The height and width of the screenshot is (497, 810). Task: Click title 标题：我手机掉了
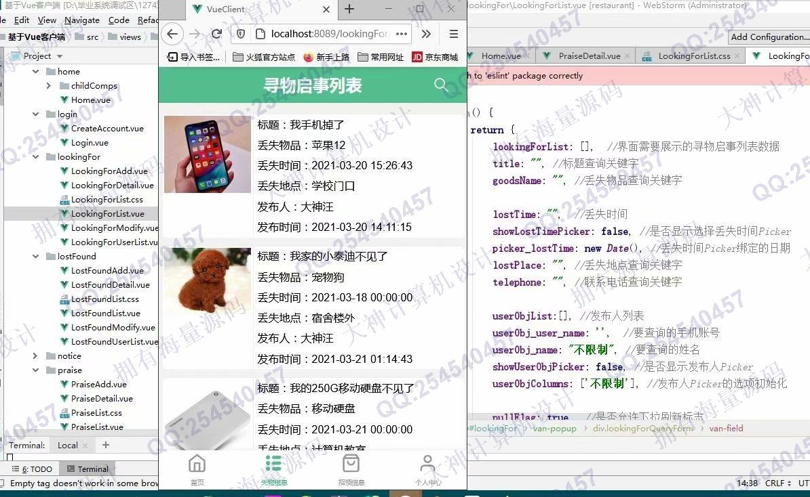pyautogui.click(x=301, y=125)
